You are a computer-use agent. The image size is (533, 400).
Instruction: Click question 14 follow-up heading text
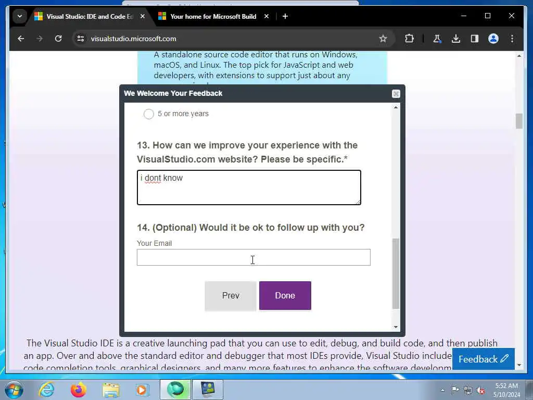click(x=250, y=228)
